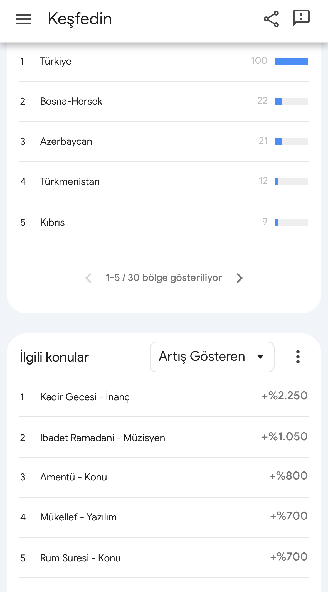Open Kadir Gecesi - İnanç topic

pyautogui.click(x=164, y=397)
